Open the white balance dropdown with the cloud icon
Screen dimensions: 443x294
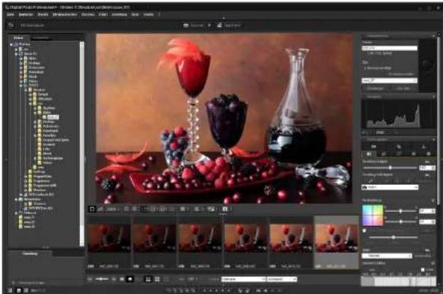point(390,187)
